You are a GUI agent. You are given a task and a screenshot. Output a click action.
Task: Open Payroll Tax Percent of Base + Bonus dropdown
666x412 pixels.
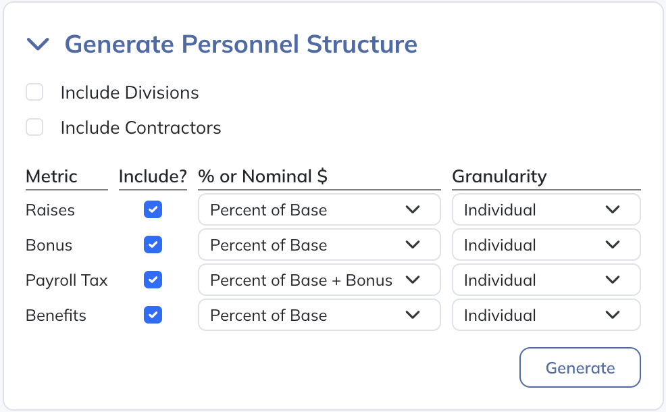319,280
